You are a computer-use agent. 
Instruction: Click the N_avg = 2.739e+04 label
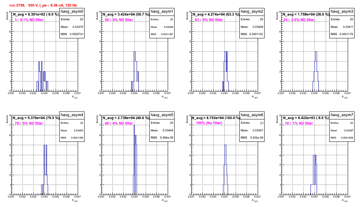pyautogui.click(x=126, y=118)
